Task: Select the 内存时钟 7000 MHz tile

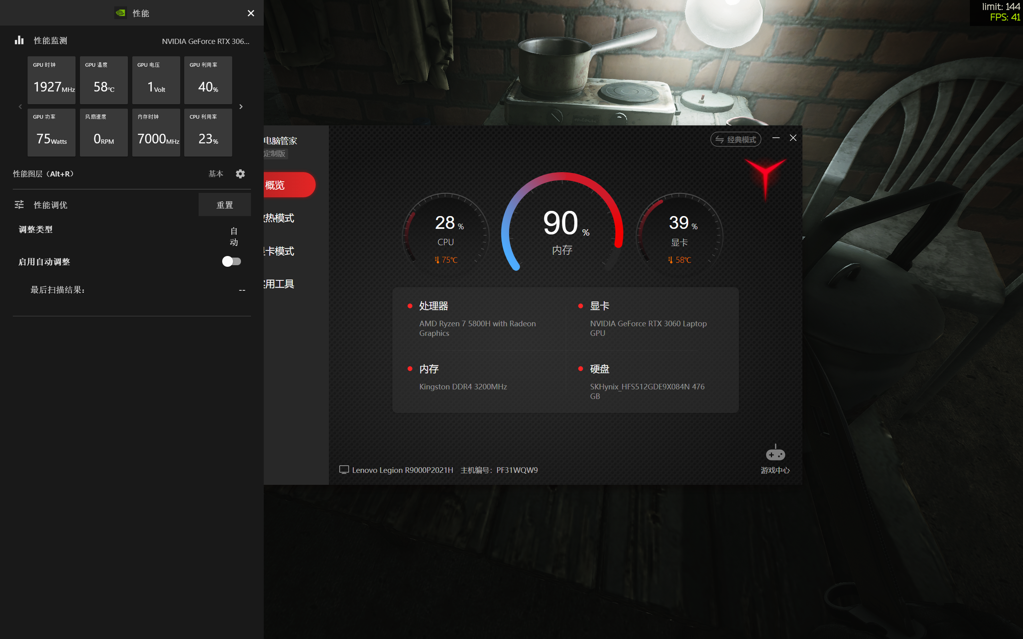Action: pyautogui.click(x=156, y=133)
